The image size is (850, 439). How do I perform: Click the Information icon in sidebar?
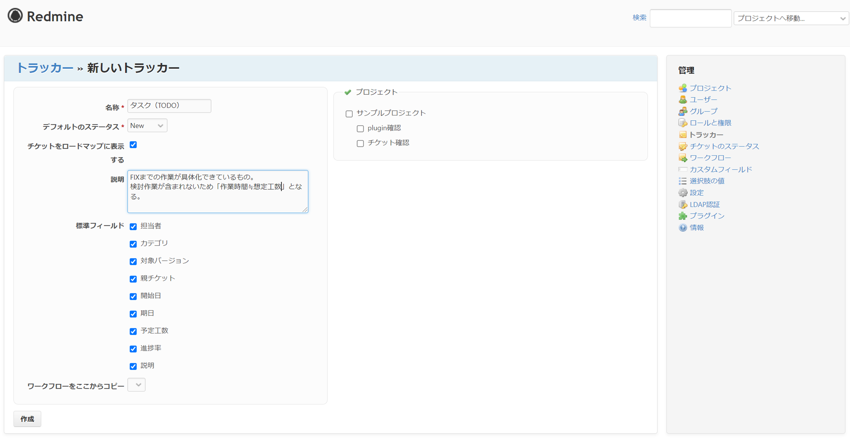tap(683, 228)
